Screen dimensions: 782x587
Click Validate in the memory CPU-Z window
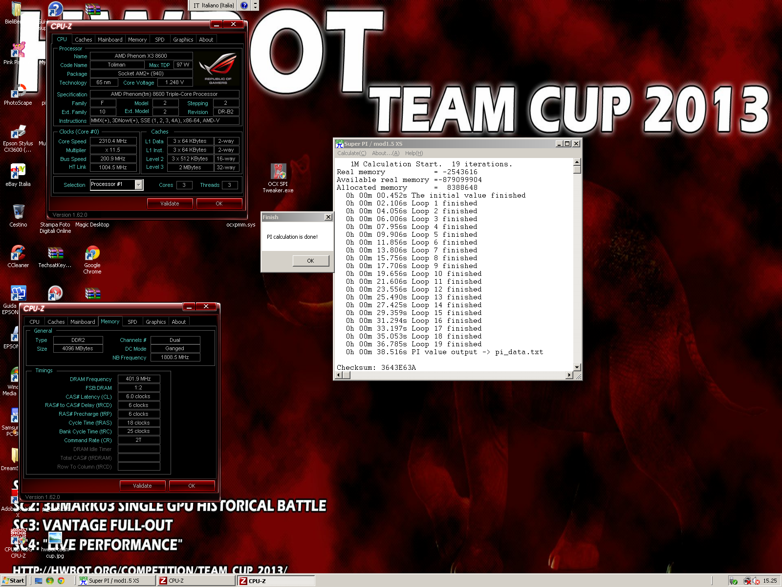(x=142, y=486)
